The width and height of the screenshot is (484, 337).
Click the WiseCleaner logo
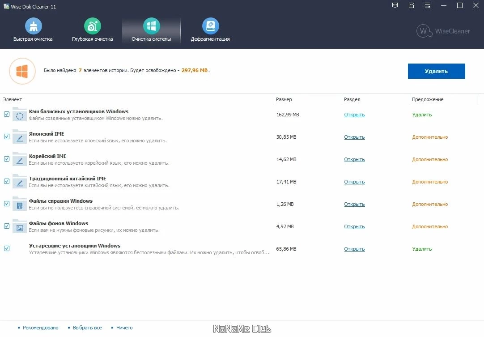[x=443, y=31]
